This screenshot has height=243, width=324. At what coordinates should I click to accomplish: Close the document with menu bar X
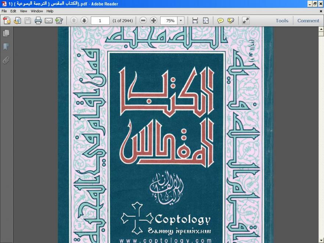pyautogui.click(x=321, y=11)
